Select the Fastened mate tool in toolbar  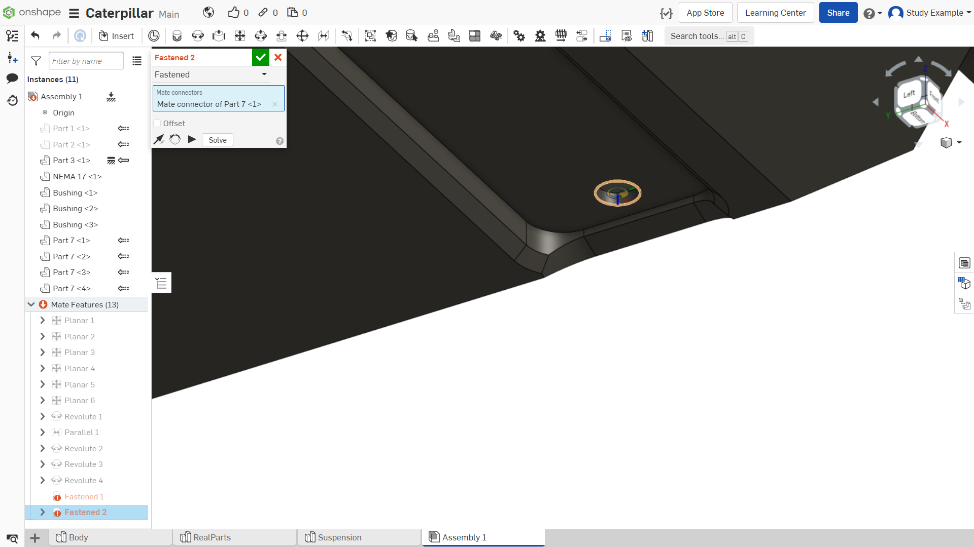click(x=177, y=36)
